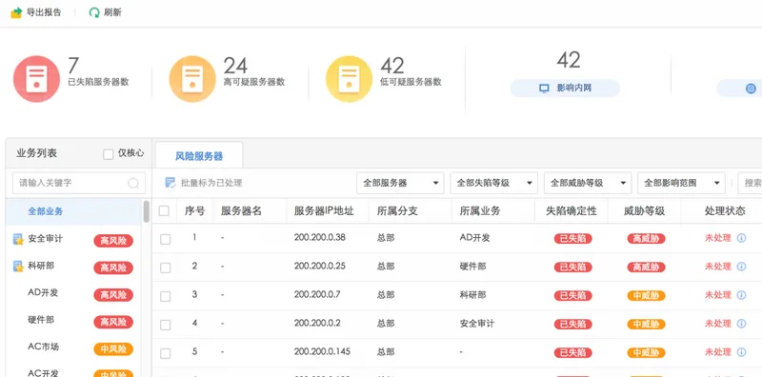Click the 所属分支 column header
This screenshot has width=762, height=377.
coord(397,210)
